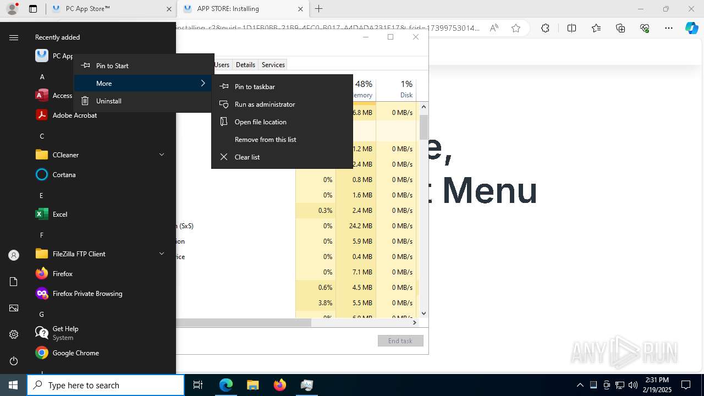Open Edge Extensions icon

point(545,28)
